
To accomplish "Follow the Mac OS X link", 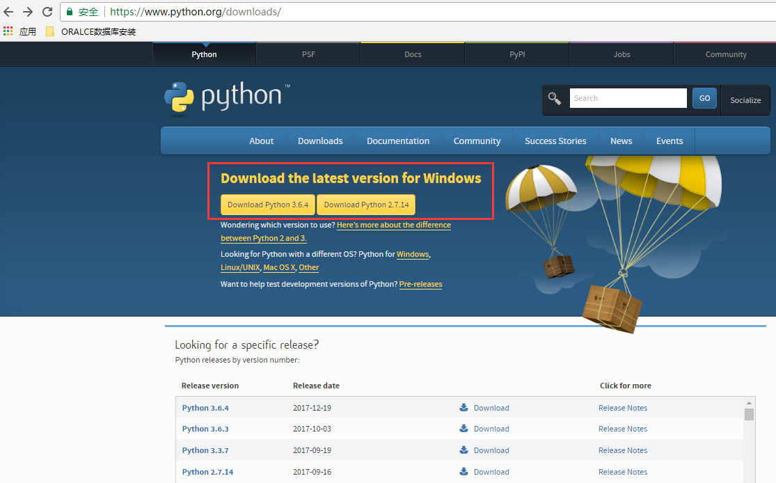I will click(x=279, y=267).
